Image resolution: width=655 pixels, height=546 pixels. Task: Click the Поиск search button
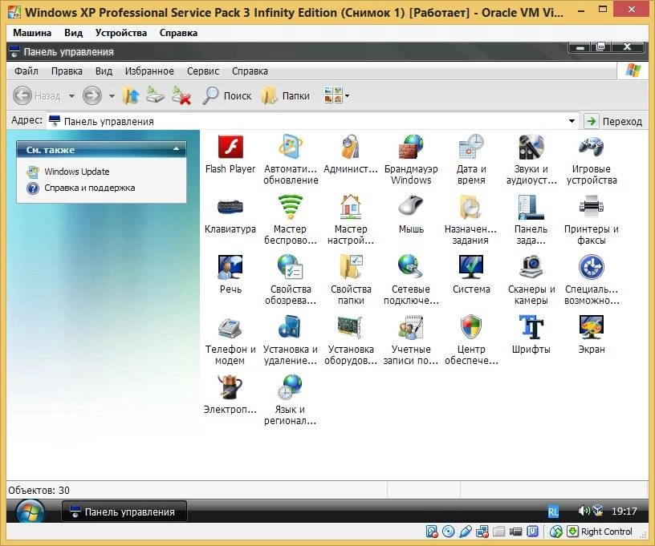227,95
